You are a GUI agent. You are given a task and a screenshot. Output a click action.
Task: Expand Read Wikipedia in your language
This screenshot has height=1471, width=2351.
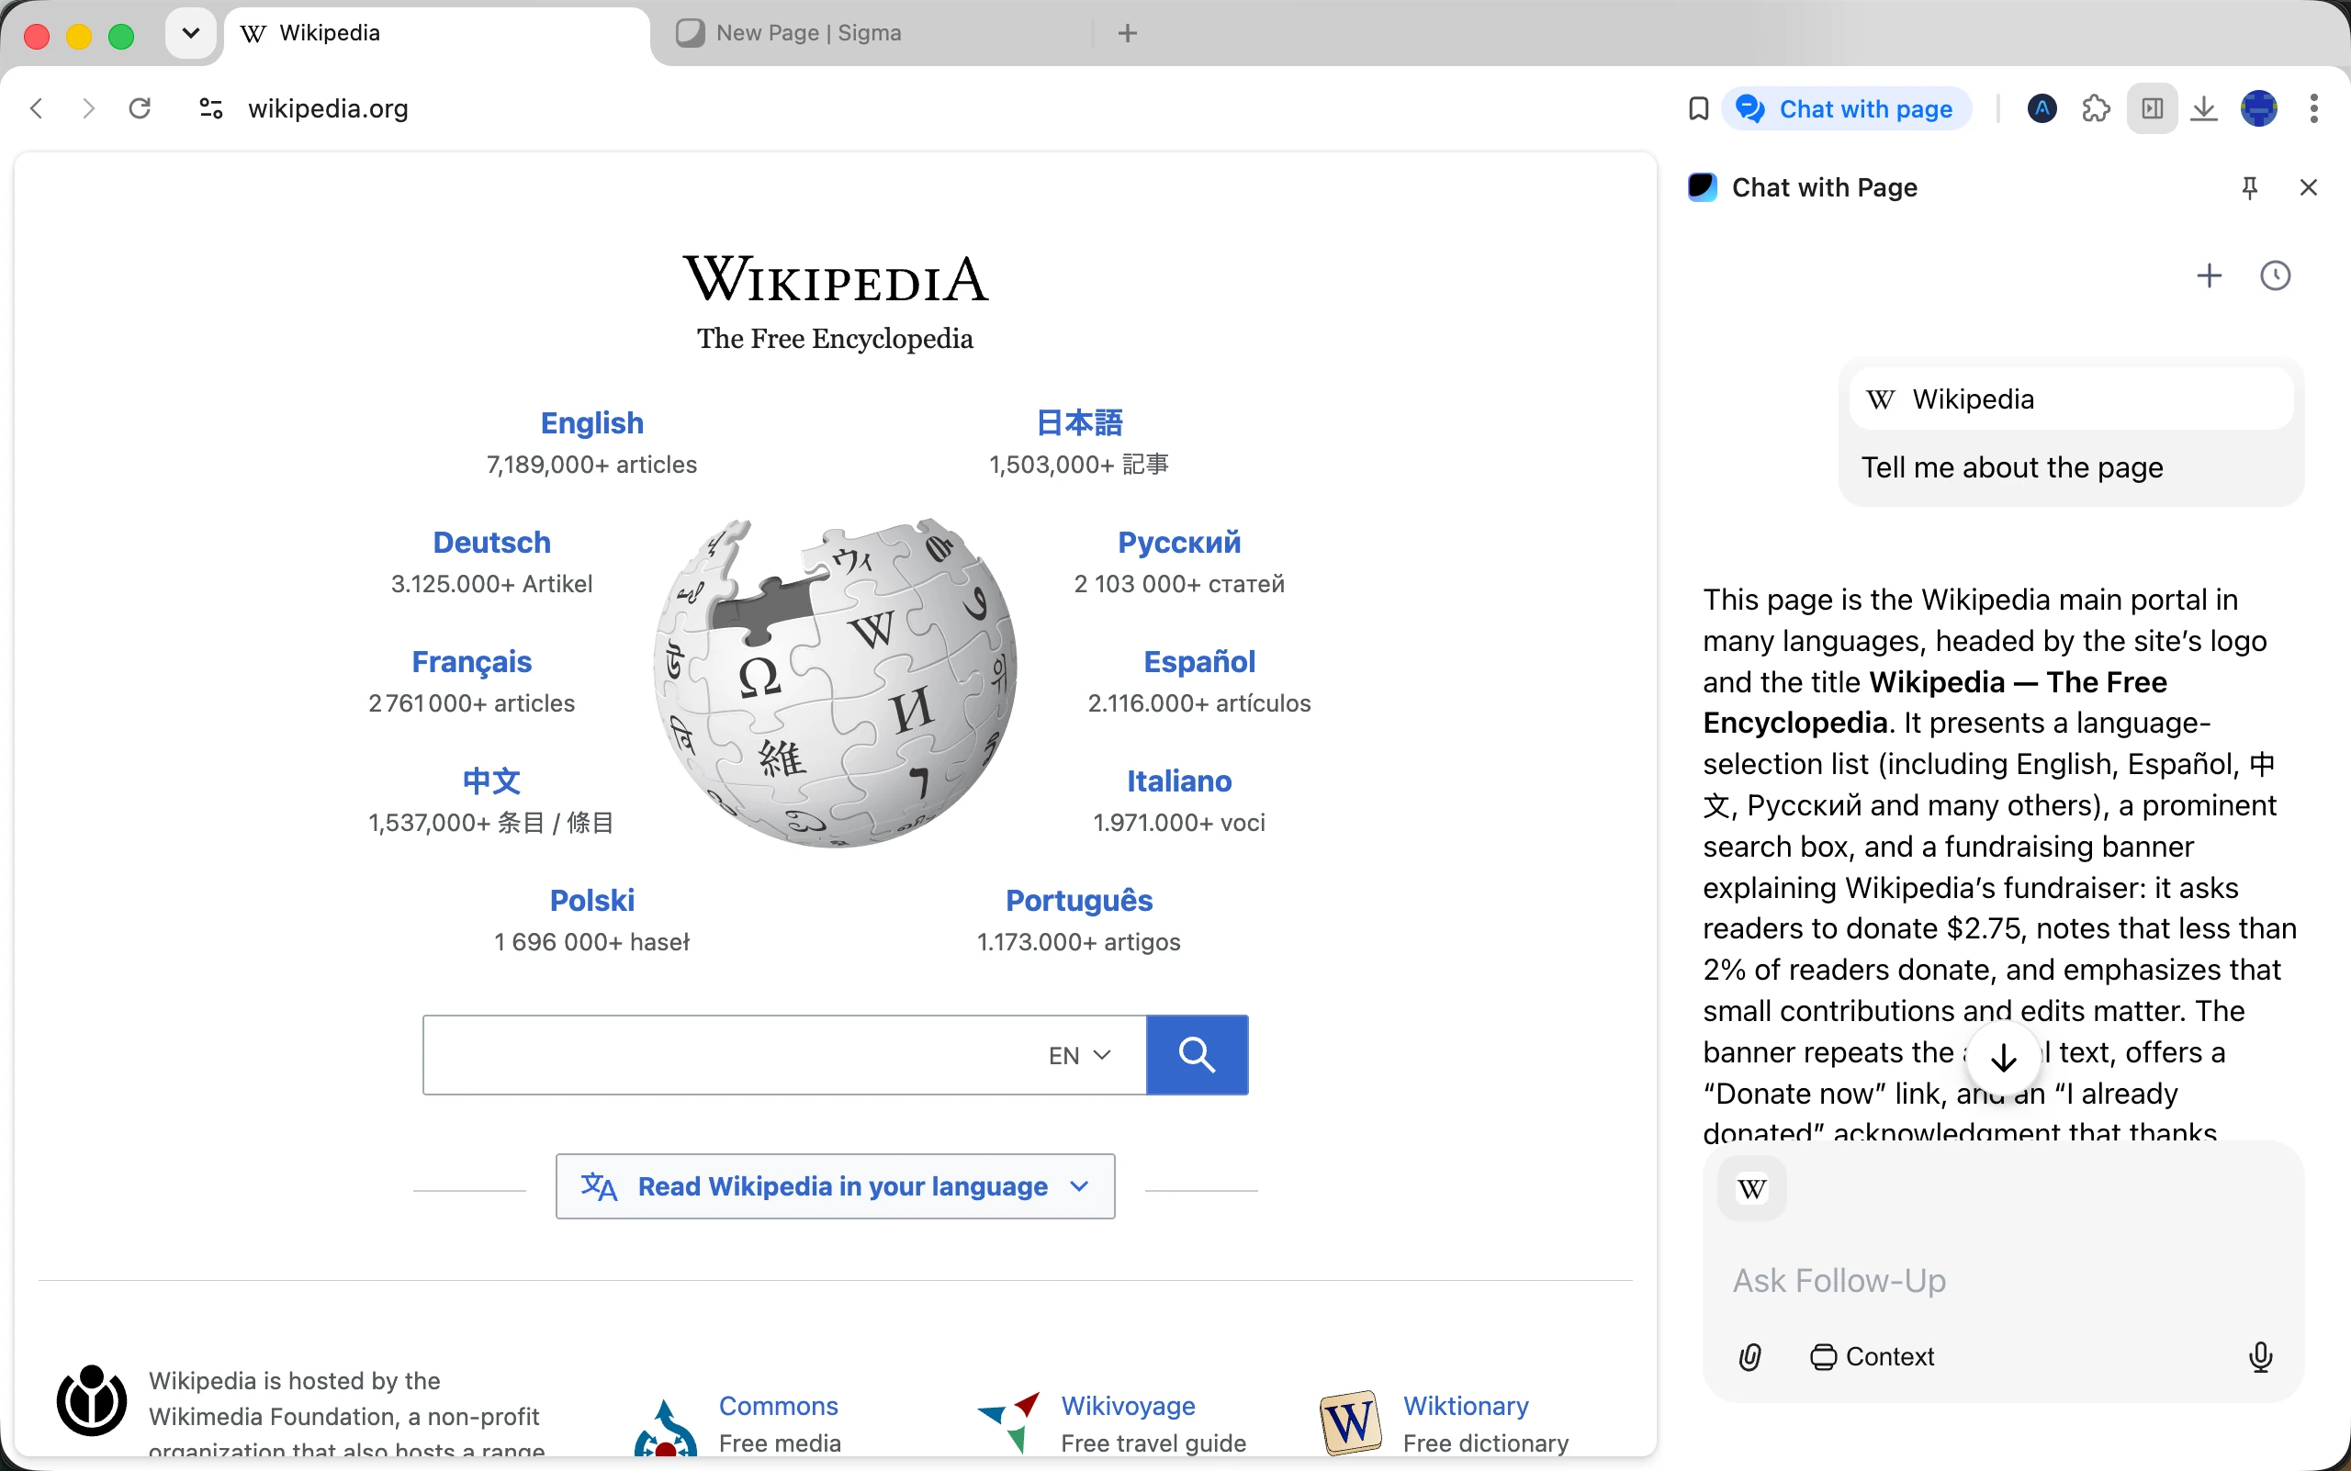835,1187
